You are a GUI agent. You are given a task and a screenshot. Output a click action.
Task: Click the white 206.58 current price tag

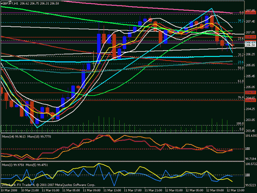[250, 45]
